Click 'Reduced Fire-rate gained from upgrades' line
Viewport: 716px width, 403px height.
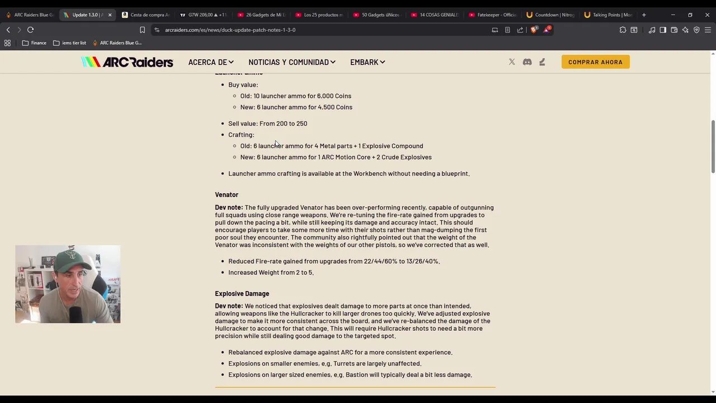(x=334, y=261)
